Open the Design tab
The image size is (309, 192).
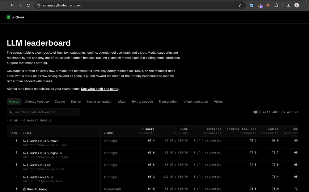coord(76,101)
